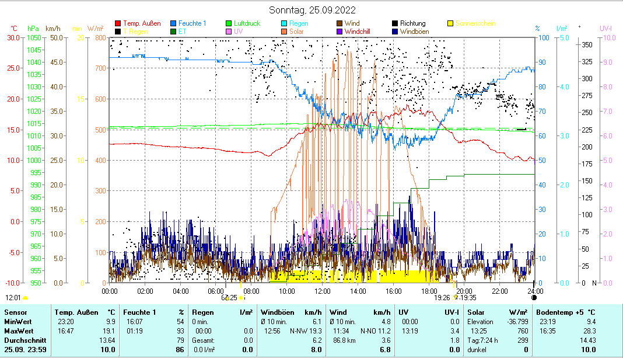The width and height of the screenshot is (623, 358).
Task: Click the pink UV legend label
Action: [238, 32]
